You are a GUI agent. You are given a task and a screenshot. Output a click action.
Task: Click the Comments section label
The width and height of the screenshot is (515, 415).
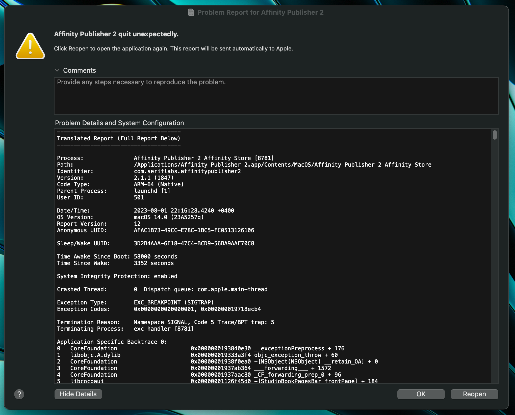pyautogui.click(x=79, y=70)
